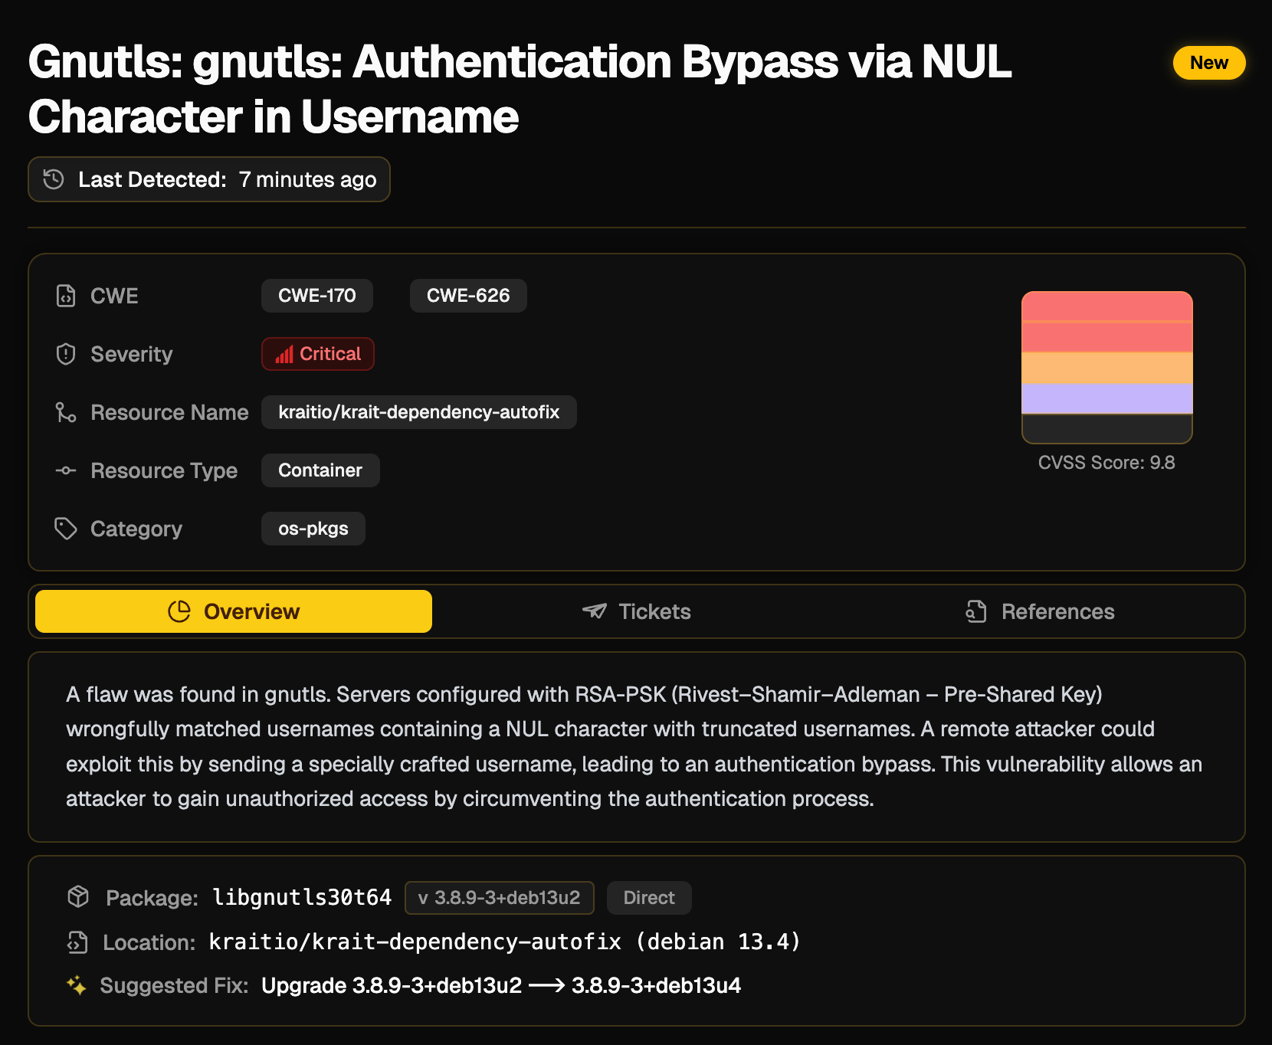Click the Direct dependency badge
The width and height of the screenshot is (1272, 1045).
(649, 898)
